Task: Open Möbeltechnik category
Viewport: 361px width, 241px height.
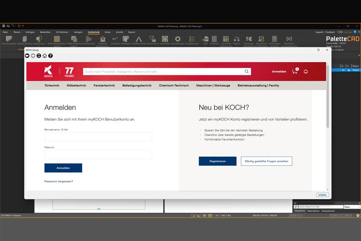Action: [x=77, y=85]
